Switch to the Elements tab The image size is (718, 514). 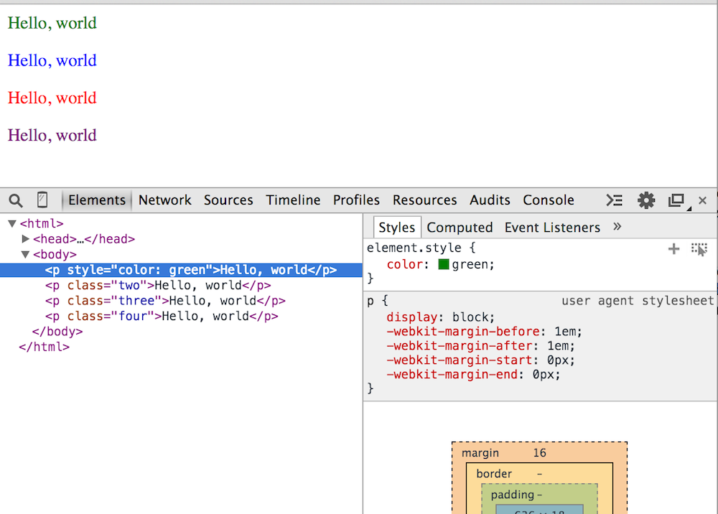tap(97, 200)
